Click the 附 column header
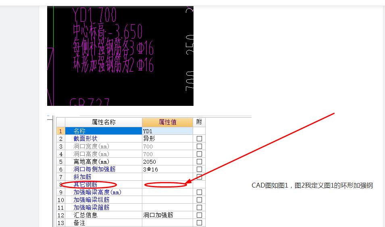 tap(199, 122)
